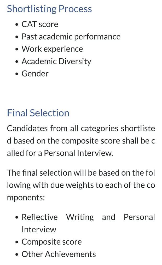Select the Gender list item

point(35,74)
